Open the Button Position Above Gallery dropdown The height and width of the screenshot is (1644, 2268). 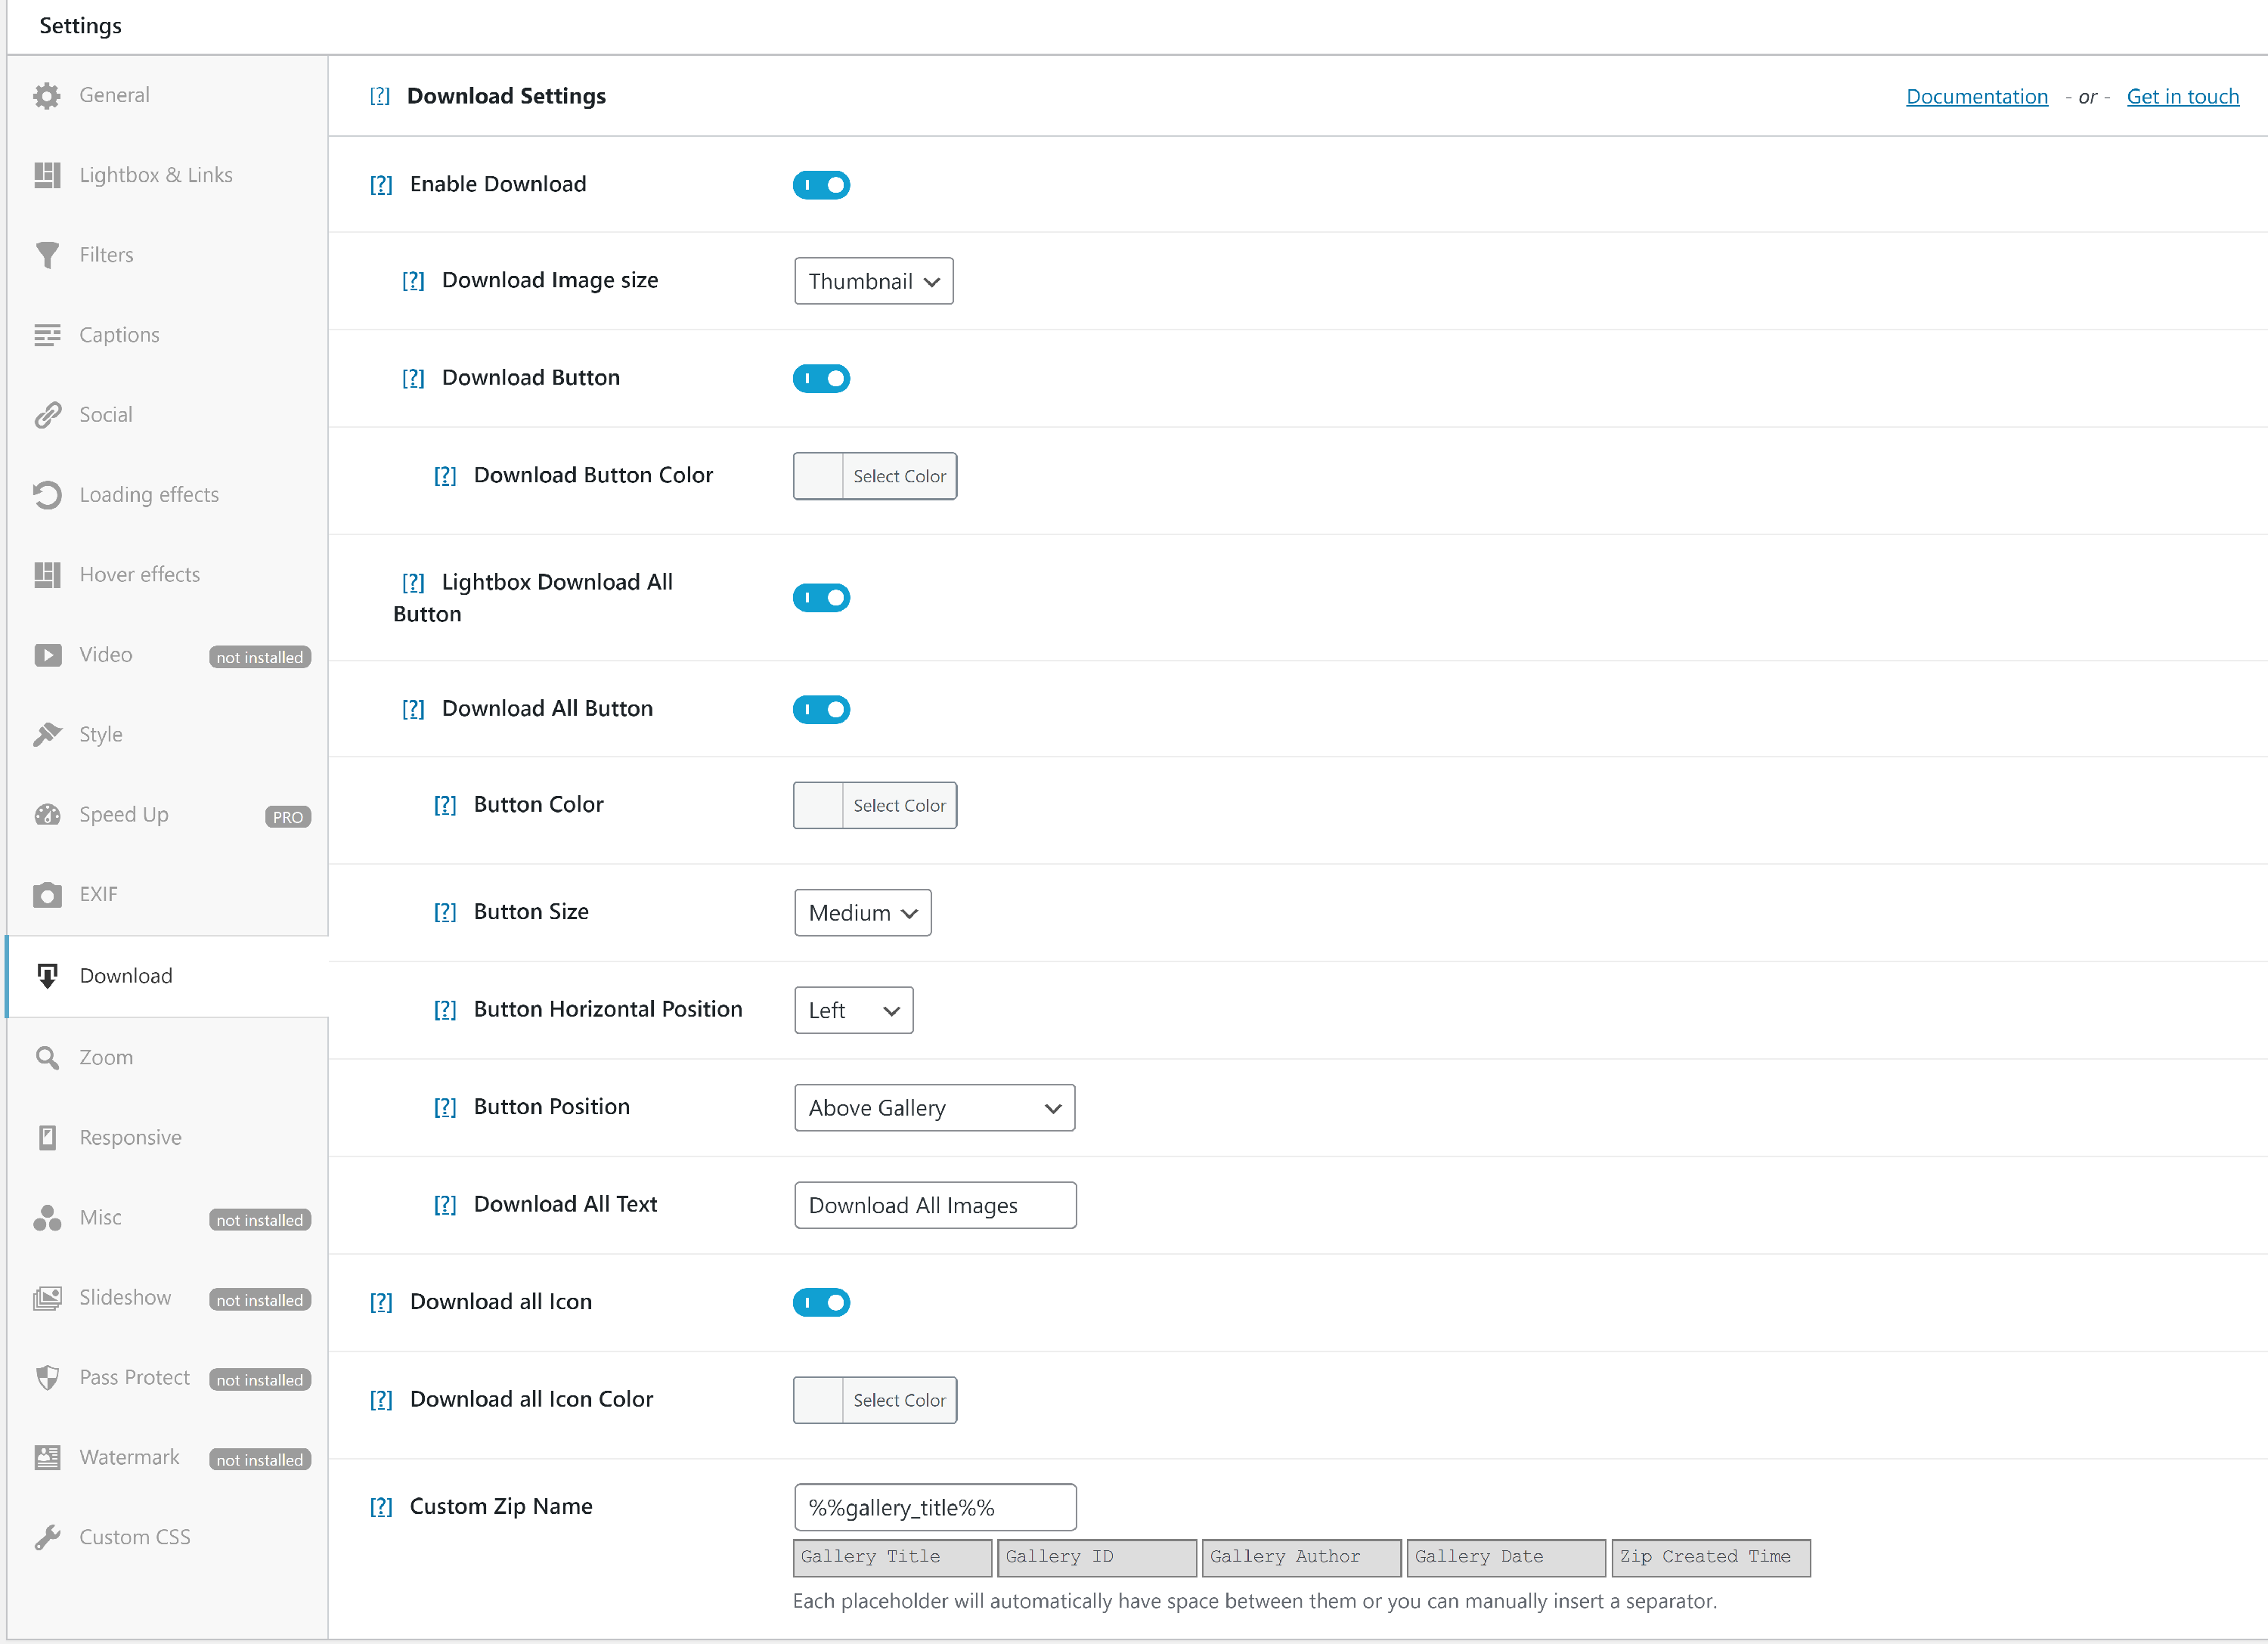[x=934, y=1108]
